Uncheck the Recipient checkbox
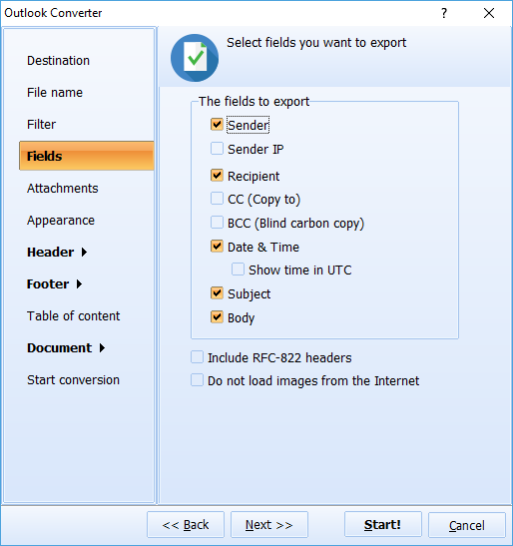 217,175
